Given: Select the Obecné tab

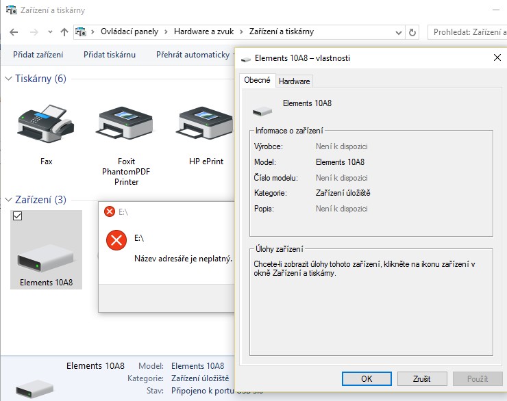Looking at the screenshot, I should click(258, 80).
